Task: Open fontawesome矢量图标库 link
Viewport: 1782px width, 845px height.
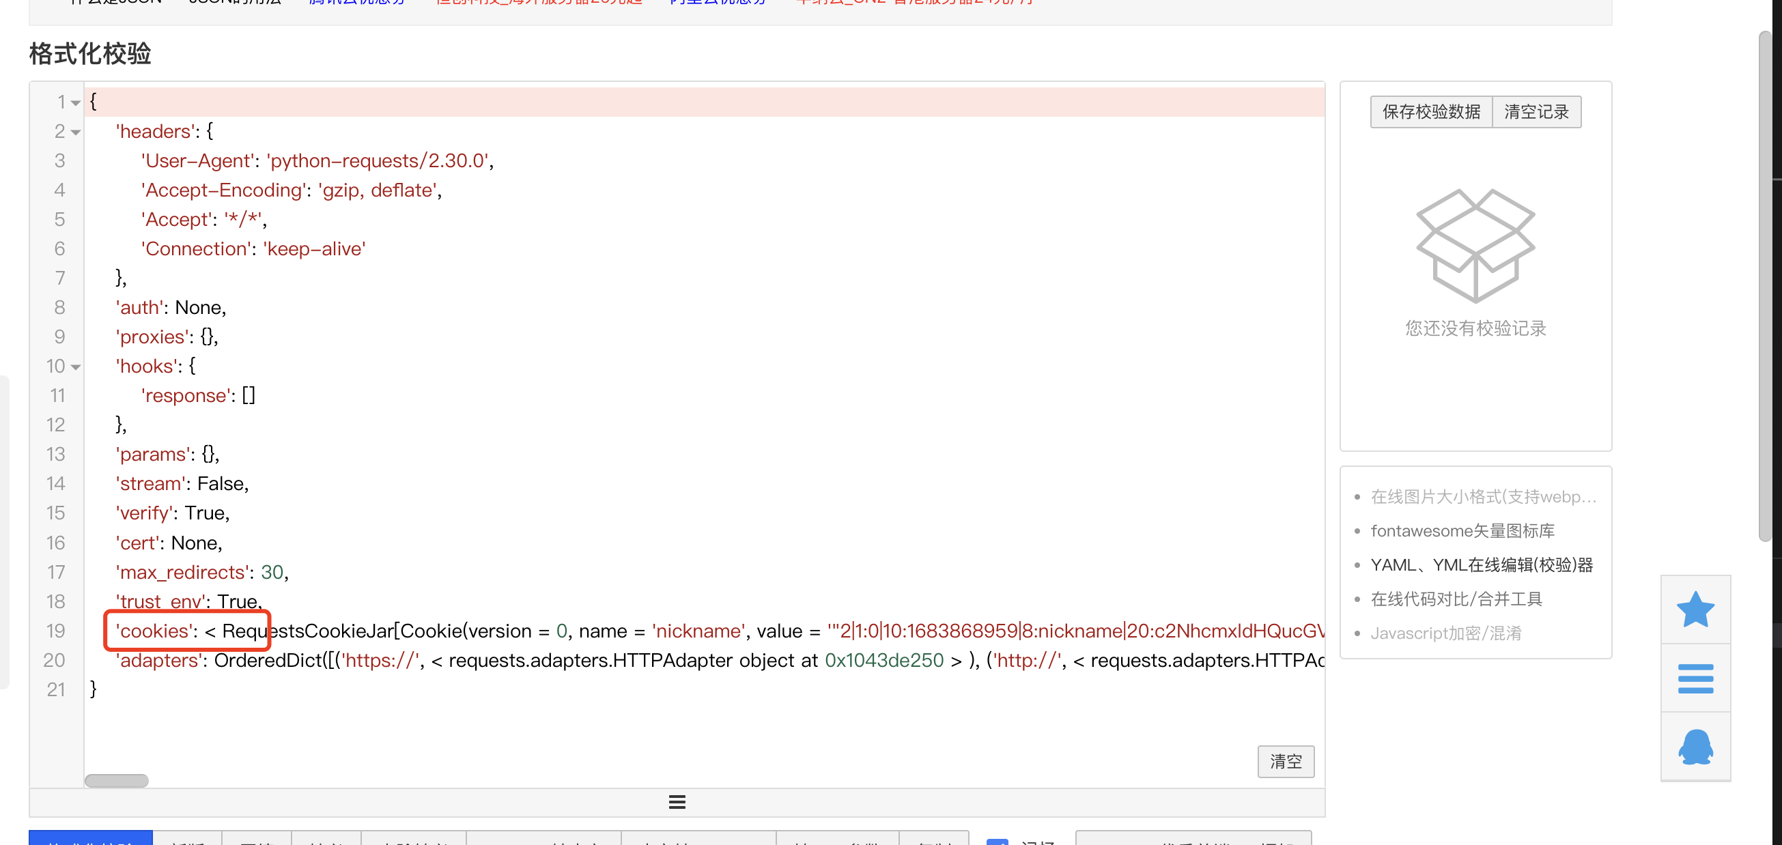Action: pos(1462,530)
